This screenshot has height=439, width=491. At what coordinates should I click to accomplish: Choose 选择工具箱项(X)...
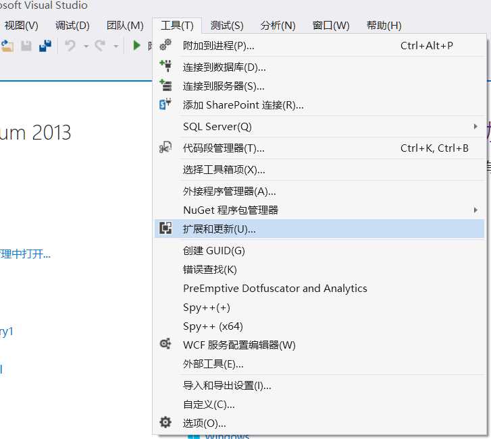(x=319, y=169)
